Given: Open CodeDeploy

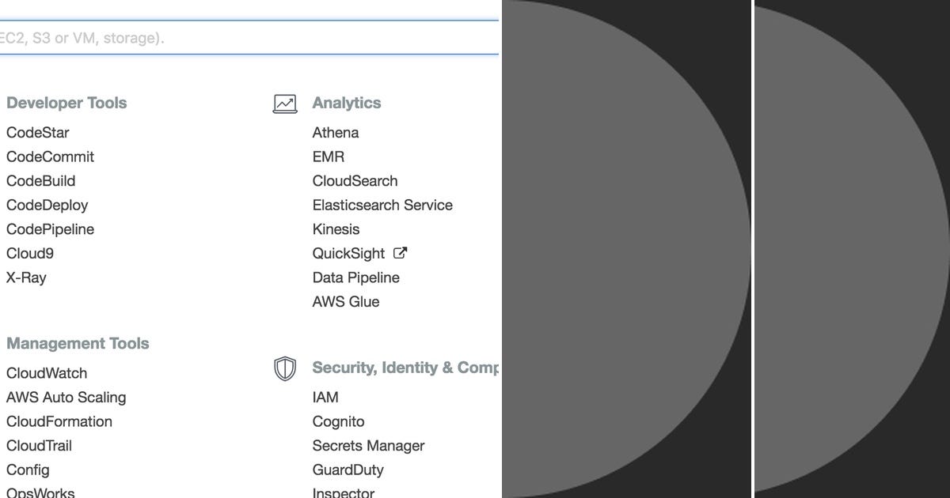Looking at the screenshot, I should (47, 205).
